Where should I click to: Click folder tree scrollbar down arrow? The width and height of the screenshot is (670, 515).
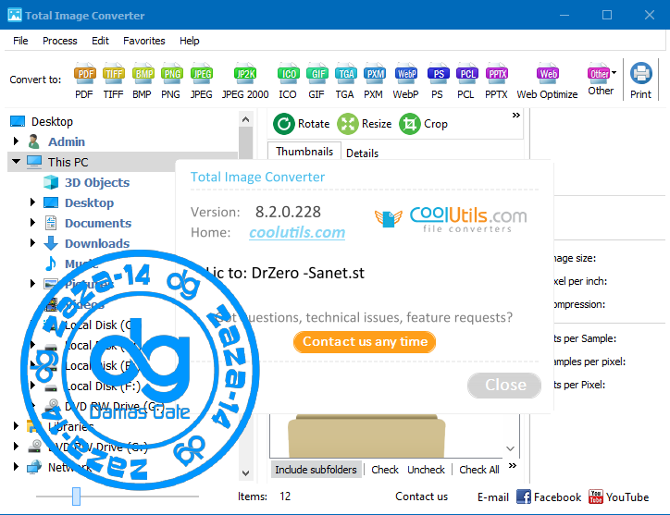click(x=245, y=473)
